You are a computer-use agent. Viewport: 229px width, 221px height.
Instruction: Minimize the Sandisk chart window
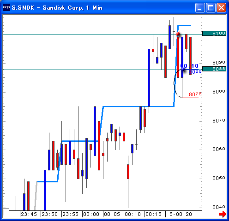(x=200, y=7)
